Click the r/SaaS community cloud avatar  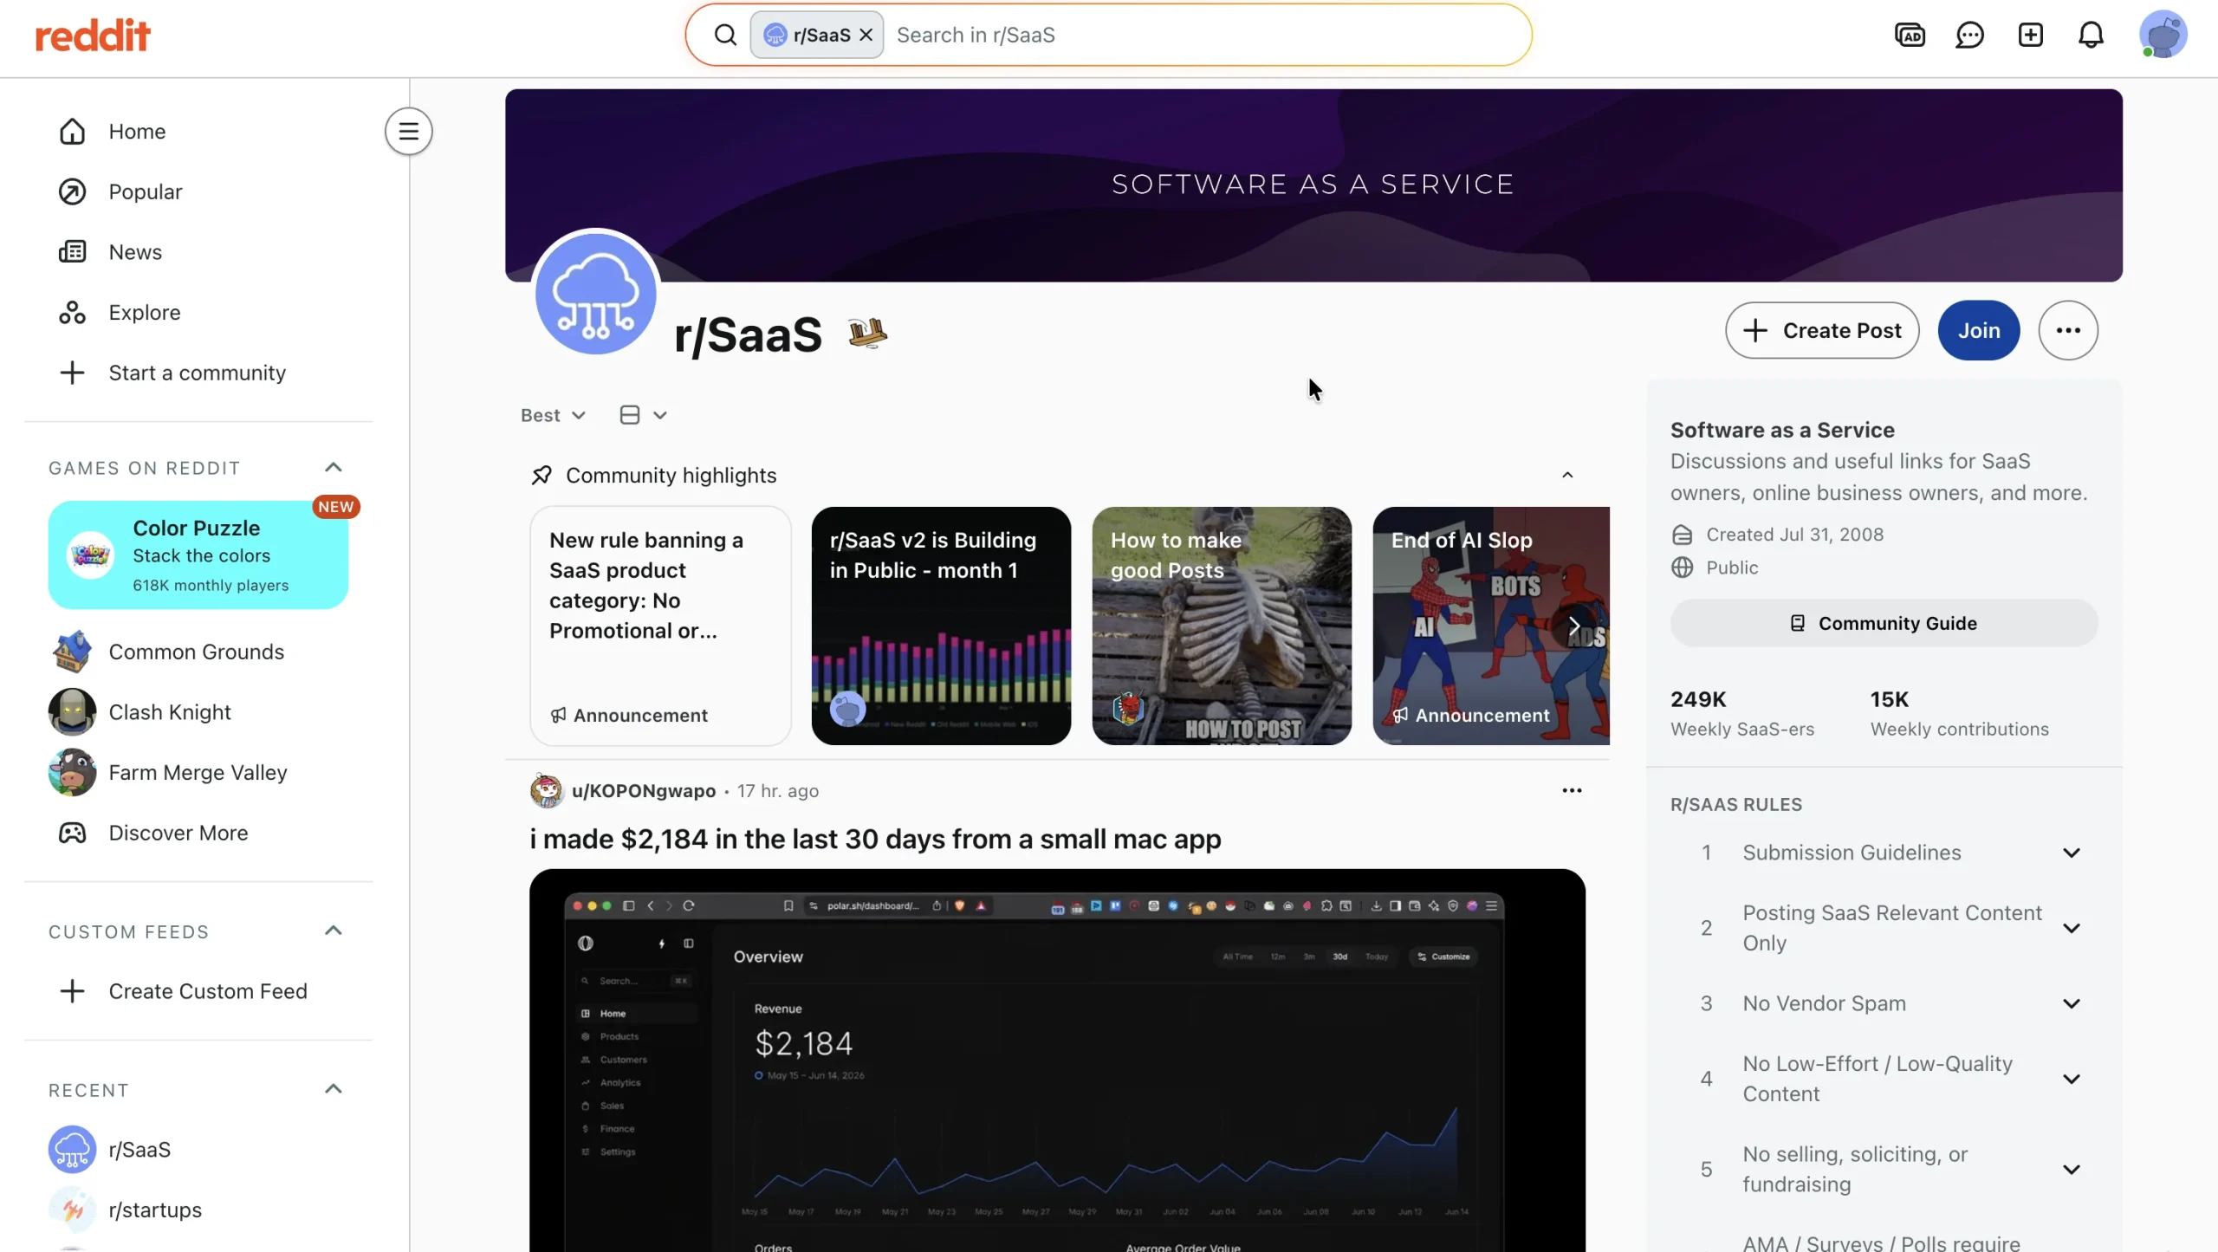tap(596, 293)
